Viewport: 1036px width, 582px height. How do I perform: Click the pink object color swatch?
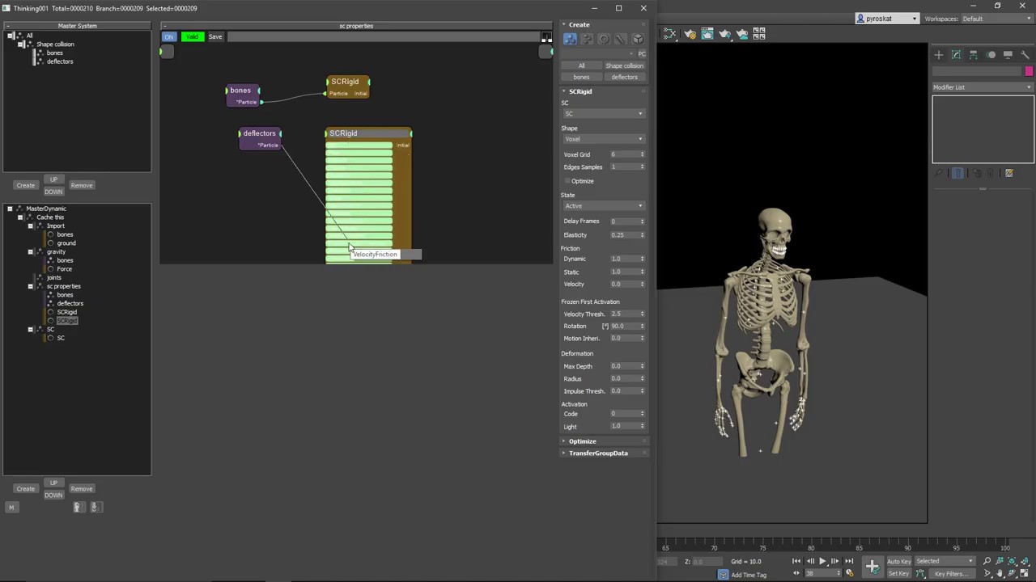1029,71
